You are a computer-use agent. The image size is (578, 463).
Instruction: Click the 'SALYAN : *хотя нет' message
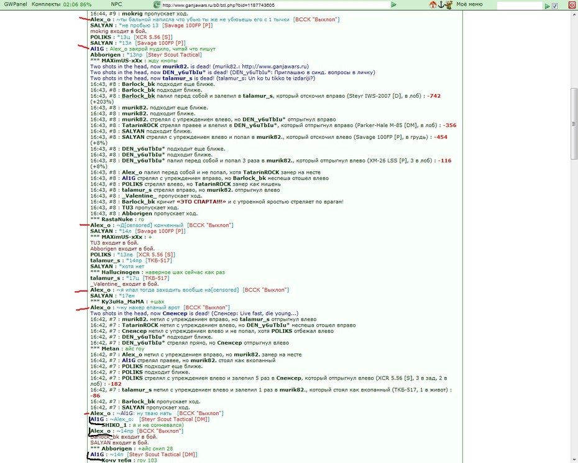pos(117,266)
